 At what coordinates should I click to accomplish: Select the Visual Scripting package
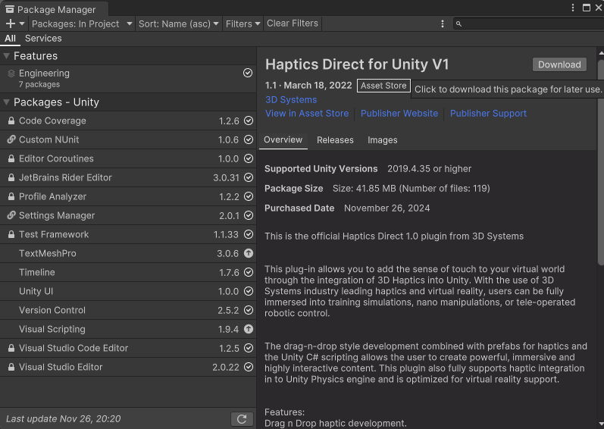(128, 329)
